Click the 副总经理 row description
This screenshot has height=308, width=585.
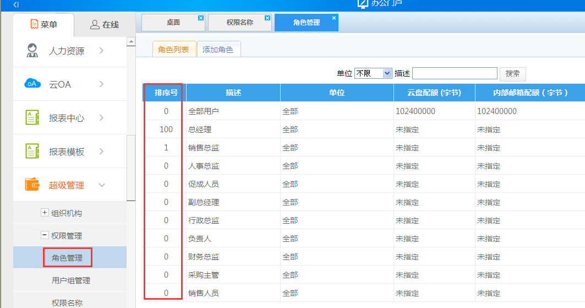pos(203,202)
